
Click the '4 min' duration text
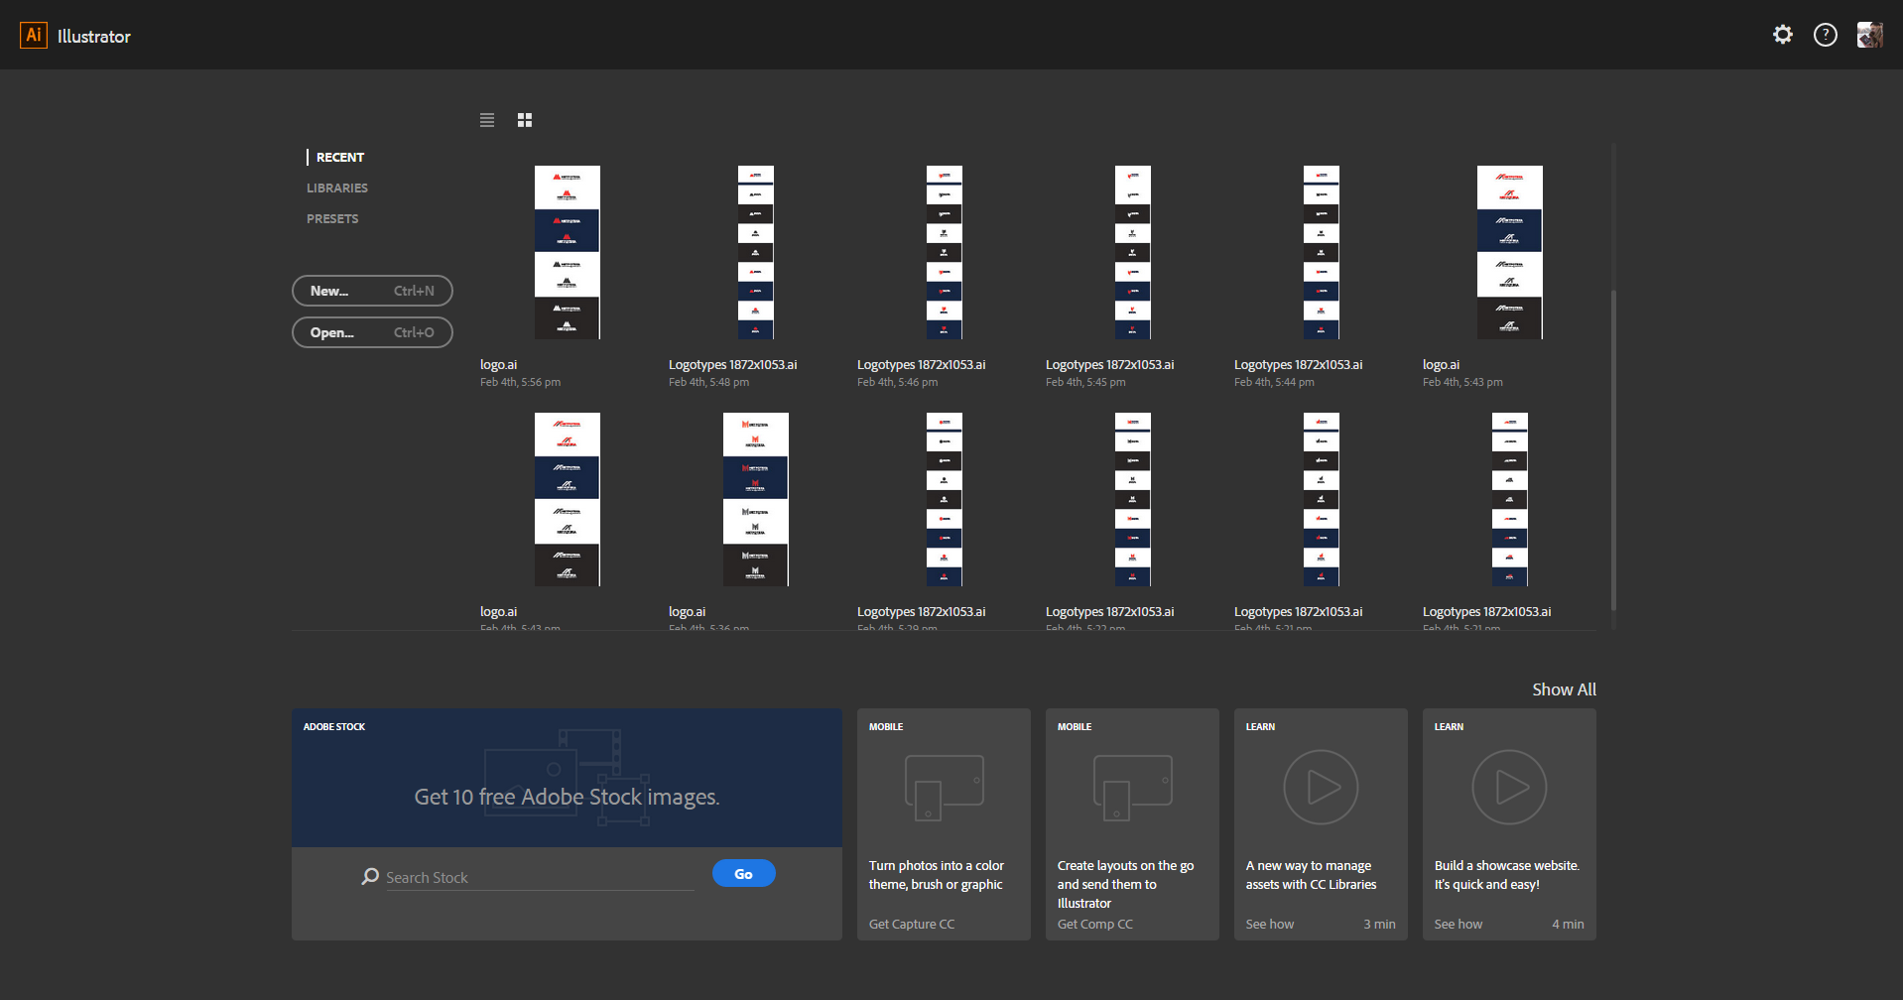click(1568, 924)
